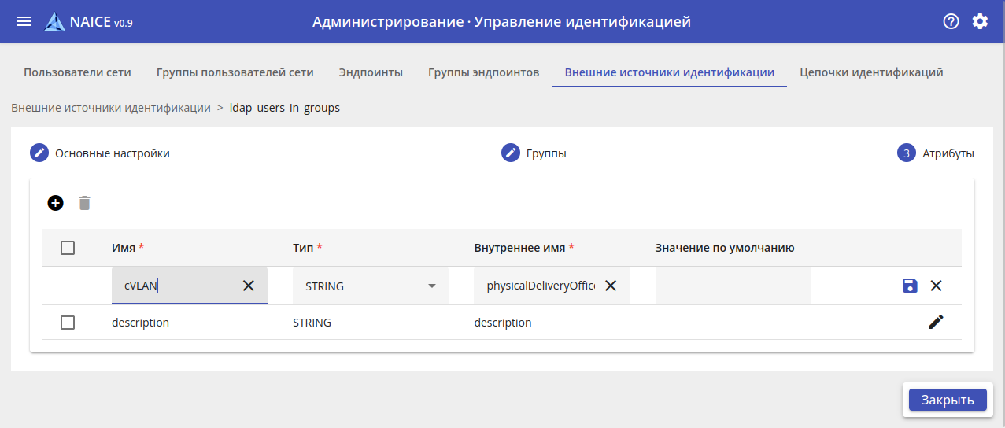Open the hamburger navigation menu
Screen dimensions: 1005x428
tap(24, 22)
